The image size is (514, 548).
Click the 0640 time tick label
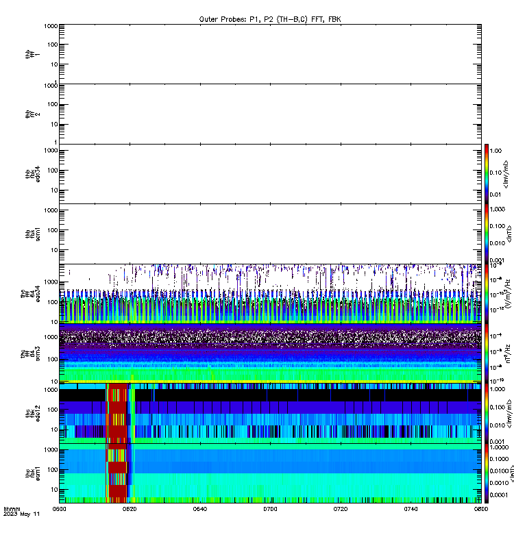199,509
